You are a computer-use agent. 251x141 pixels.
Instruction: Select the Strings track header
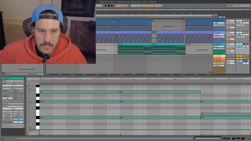tap(219, 44)
